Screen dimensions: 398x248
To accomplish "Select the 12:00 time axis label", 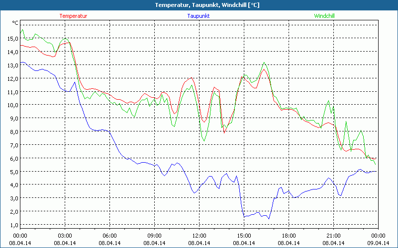I will point(199,236).
